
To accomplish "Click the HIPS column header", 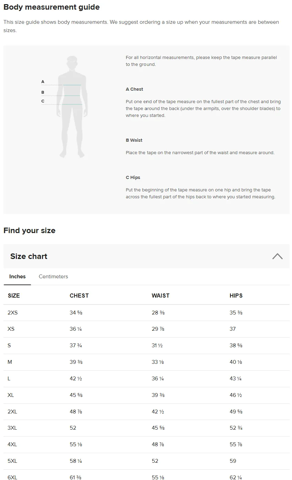I will tap(236, 296).
